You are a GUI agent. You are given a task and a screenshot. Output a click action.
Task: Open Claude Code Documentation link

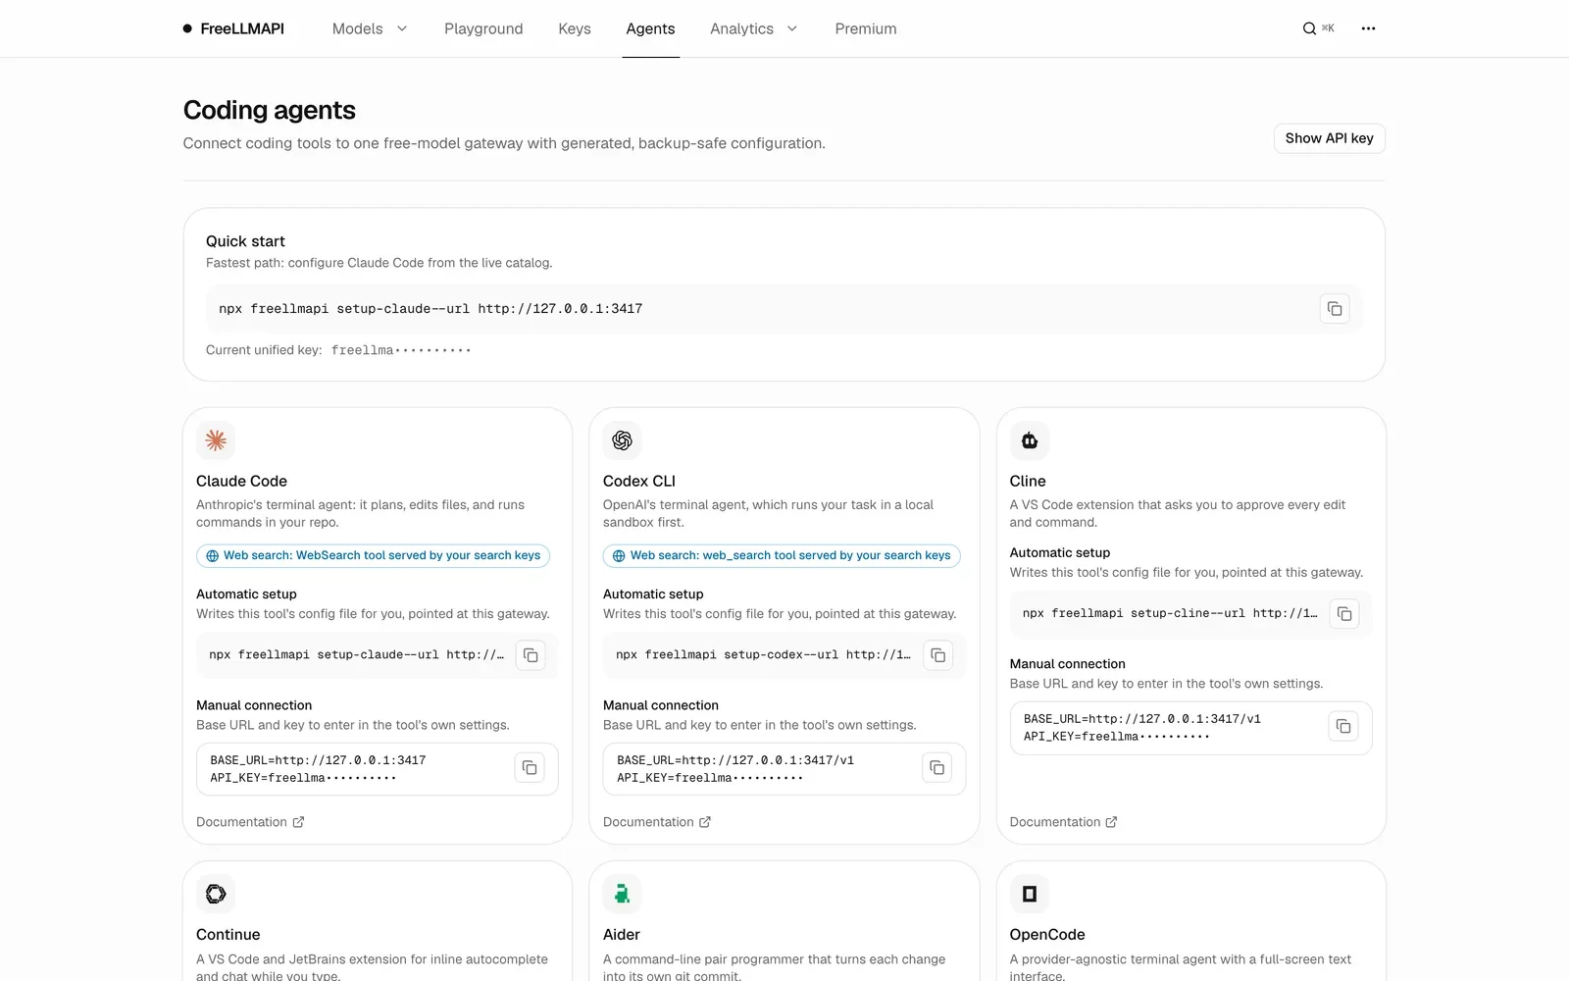tap(250, 822)
